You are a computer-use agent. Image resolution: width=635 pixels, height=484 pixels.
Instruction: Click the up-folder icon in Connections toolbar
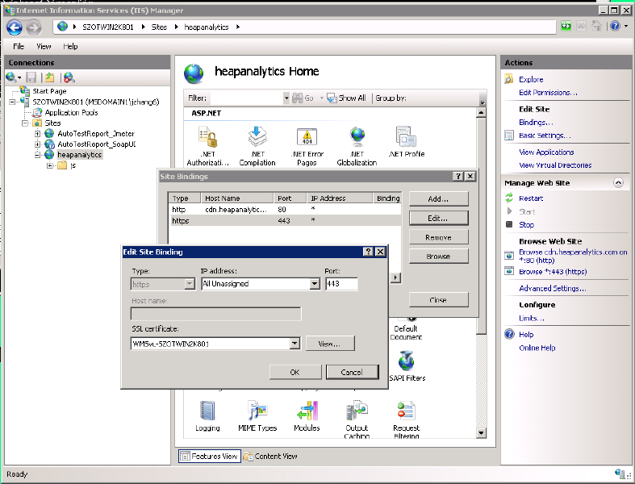[x=49, y=77]
